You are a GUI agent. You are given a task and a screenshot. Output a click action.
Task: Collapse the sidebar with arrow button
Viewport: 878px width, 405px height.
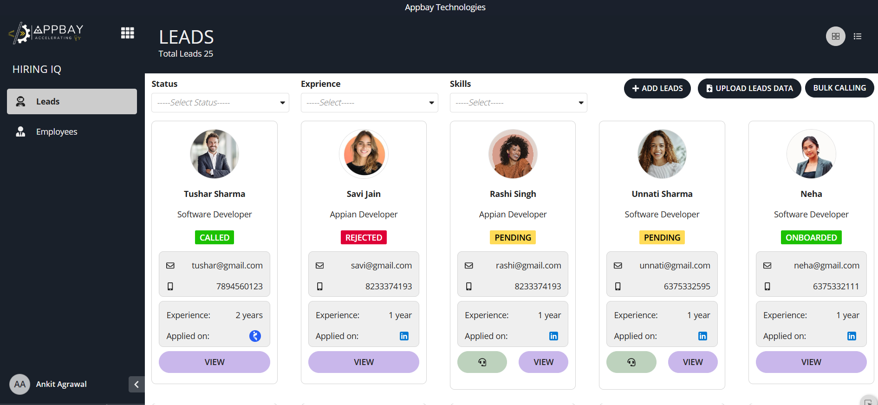click(137, 384)
